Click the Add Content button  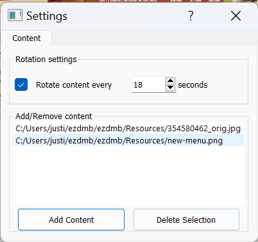click(71, 220)
